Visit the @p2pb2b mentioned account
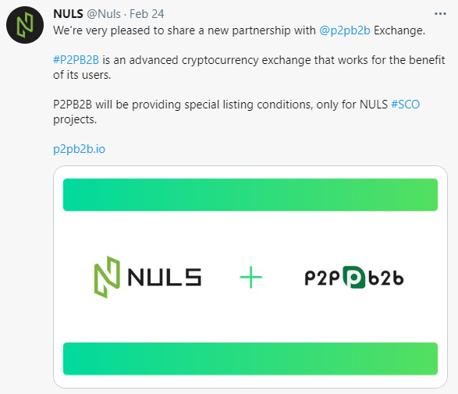The width and height of the screenshot is (458, 394). point(345,30)
